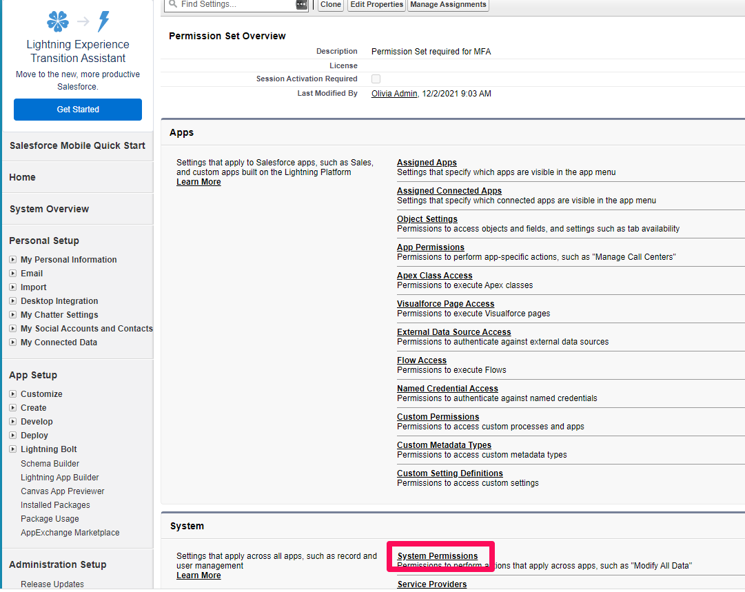The width and height of the screenshot is (745, 592).
Task: Open AppExchange Marketplace
Action: click(70, 533)
